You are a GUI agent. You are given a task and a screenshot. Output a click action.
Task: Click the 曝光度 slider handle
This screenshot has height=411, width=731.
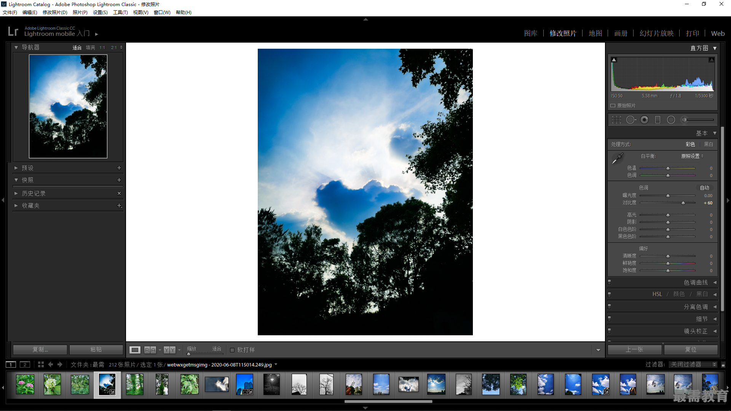coord(668,196)
